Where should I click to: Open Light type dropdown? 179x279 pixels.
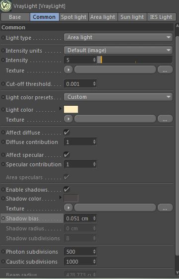(118, 37)
